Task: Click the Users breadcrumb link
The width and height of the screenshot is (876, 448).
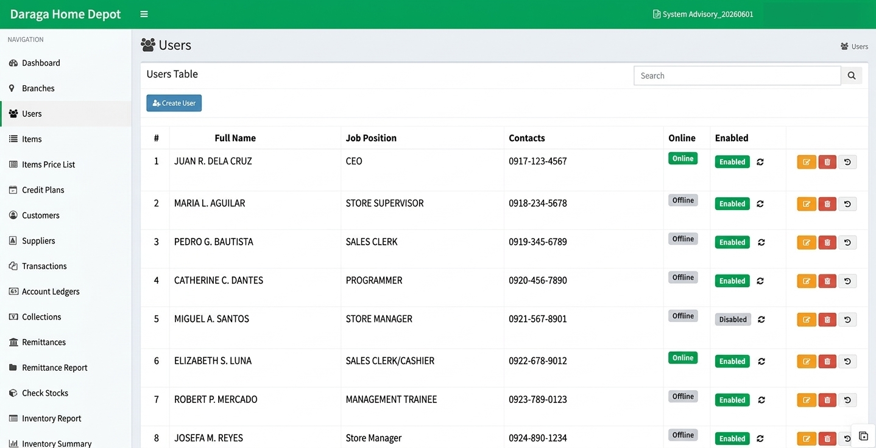Action: (x=854, y=46)
